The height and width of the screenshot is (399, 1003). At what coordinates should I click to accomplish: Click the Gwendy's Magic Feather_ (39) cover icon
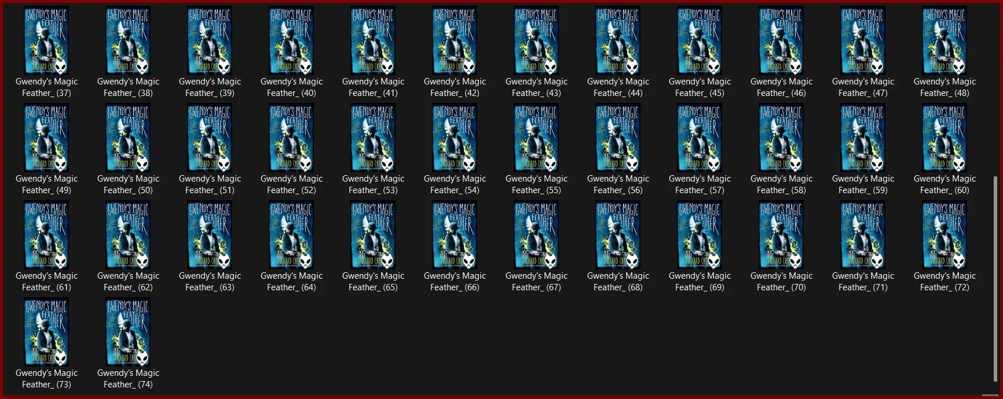(210, 40)
